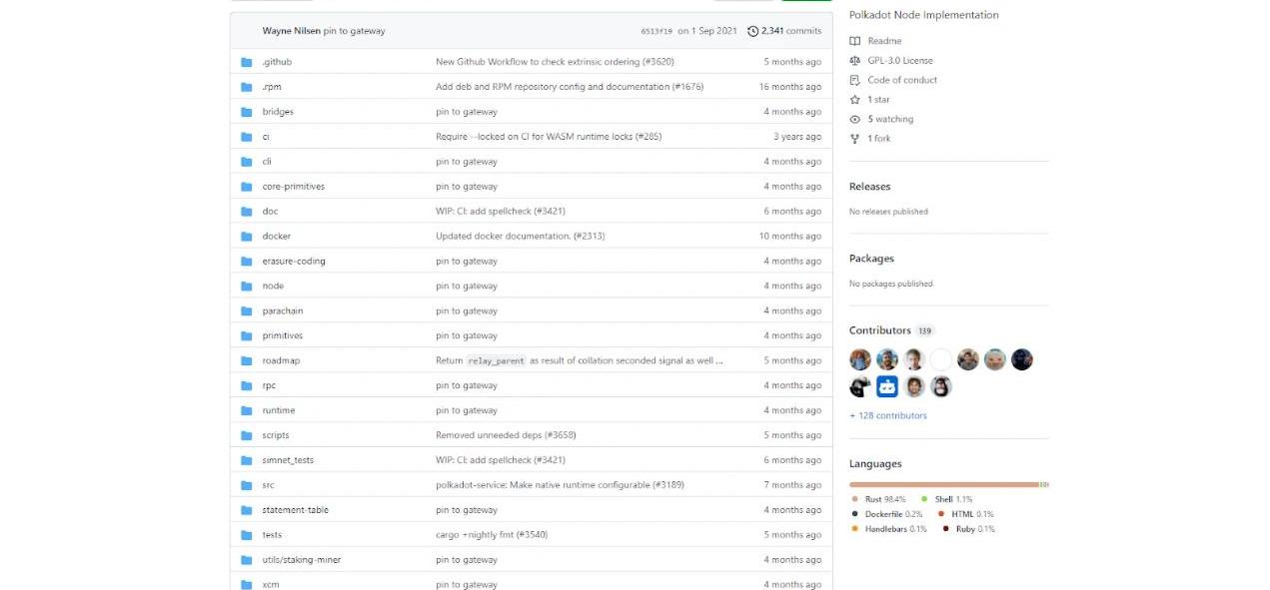This screenshot has width=1270, height=590.
Task: Open commit 'cargo +nightly fmt (#3540)'
Action: tap(492, 535)
